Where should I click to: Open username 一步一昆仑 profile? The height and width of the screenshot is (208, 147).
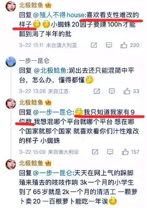(x=34, y=61)
